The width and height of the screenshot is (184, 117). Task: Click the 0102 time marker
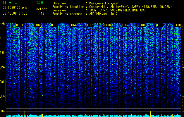[x=37, y=25]
